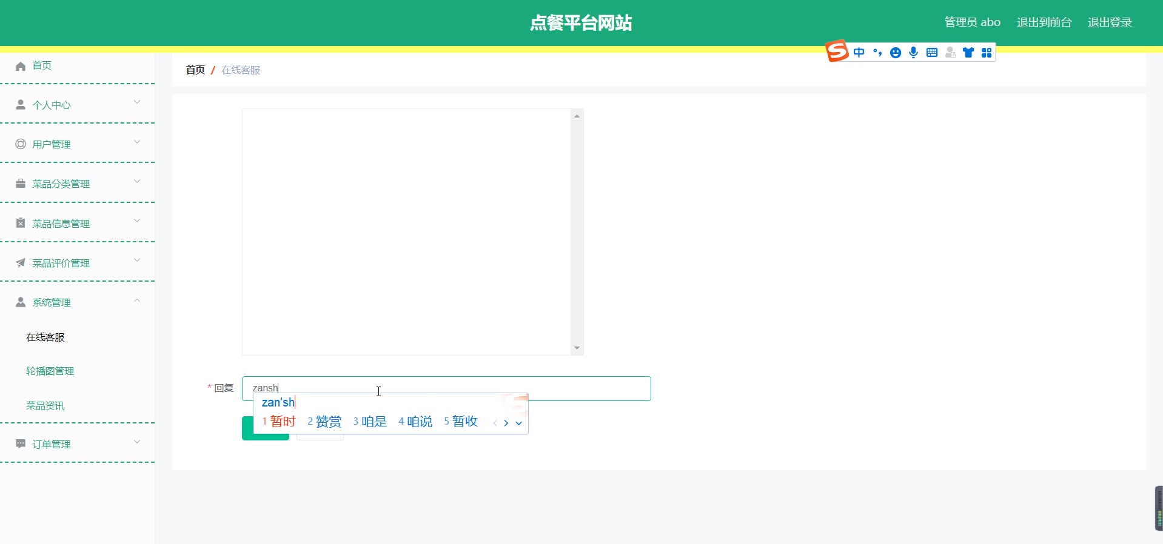Open the IME skin shirt icon
The width and height of the screenshot is (1163, 544).
(x=968, y=53)
